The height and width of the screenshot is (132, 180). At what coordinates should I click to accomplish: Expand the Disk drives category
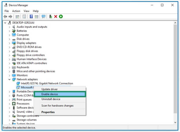coord(10,39)
